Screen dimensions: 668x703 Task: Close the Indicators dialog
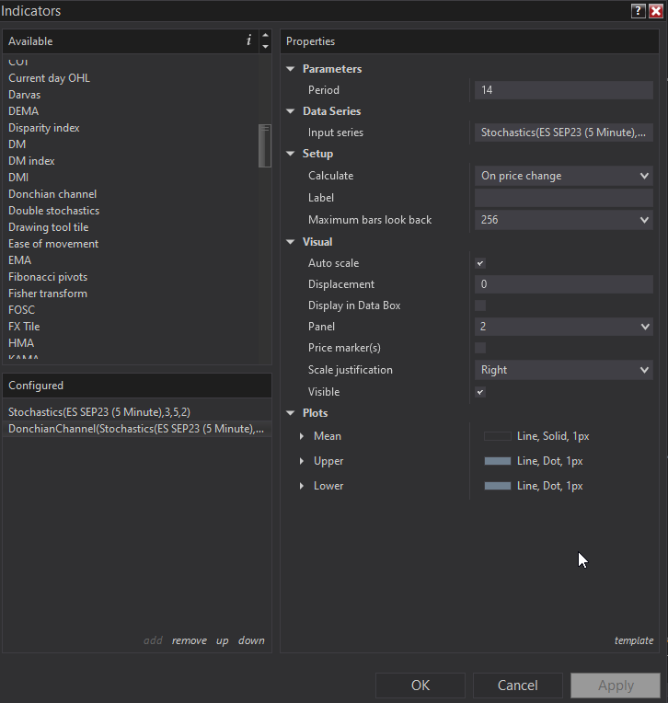656,11
